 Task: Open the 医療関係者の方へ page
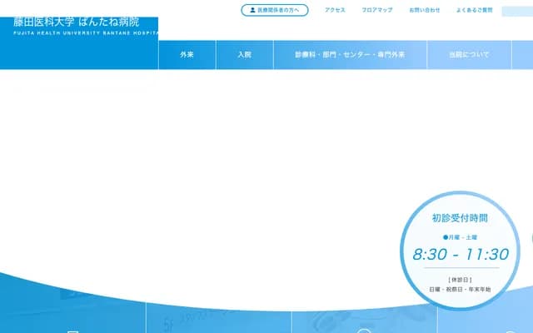275,11
